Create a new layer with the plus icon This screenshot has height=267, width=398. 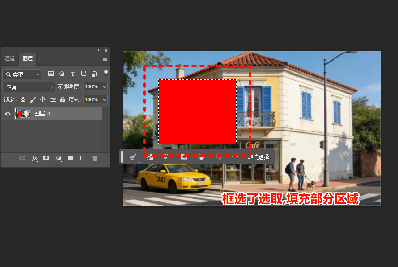(83, 158)
